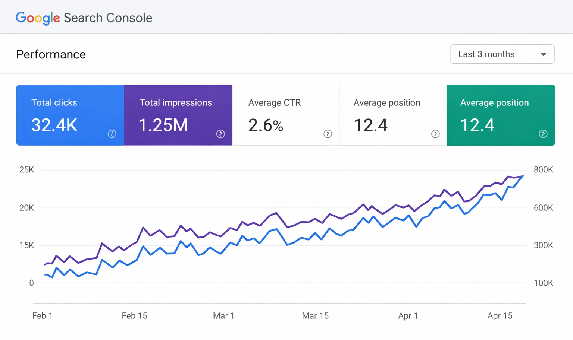Screen dimensions: 573x340
Task: Click the Search Console title text
Action: (108, 18)
